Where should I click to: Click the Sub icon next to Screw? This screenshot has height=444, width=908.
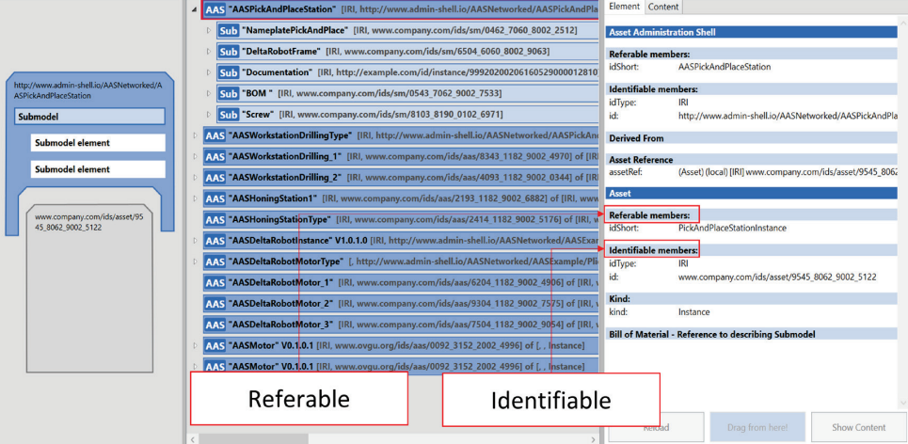click(228, 114)
